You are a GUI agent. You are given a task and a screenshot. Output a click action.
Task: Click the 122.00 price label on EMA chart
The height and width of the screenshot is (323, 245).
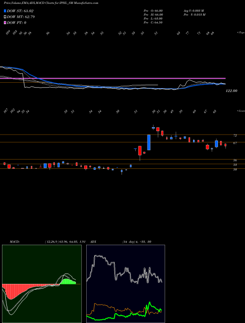tap(232, 91)
